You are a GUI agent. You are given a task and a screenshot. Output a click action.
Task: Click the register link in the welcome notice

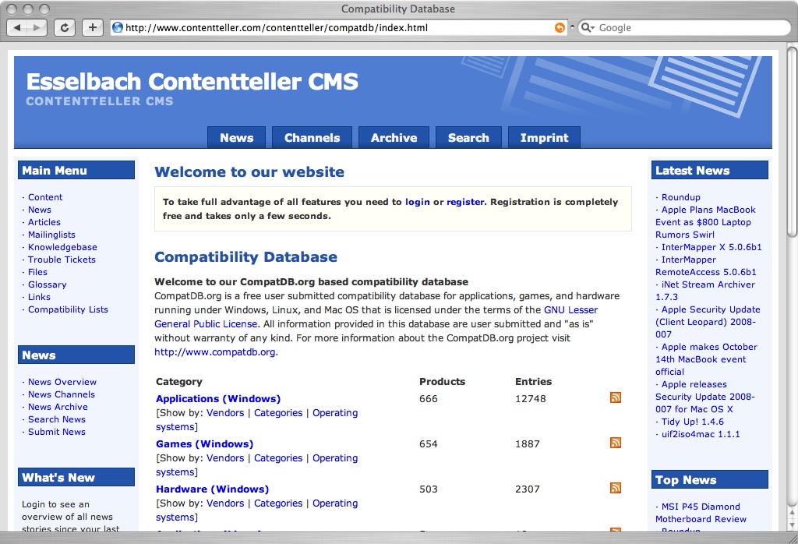(x=465, y=202)
